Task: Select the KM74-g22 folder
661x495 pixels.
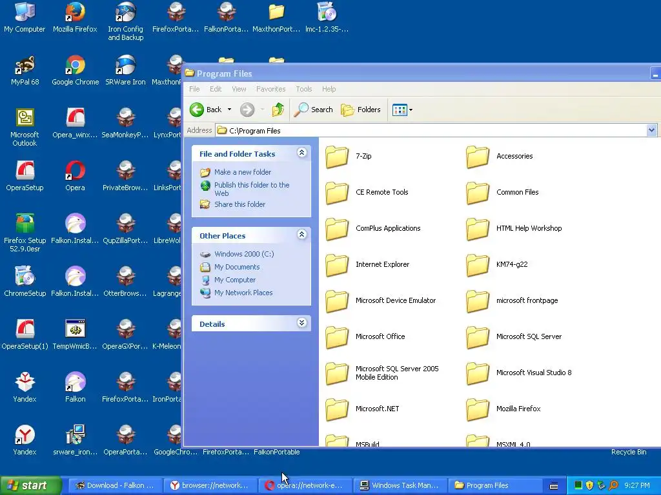Action: click(x=497, y=264)
